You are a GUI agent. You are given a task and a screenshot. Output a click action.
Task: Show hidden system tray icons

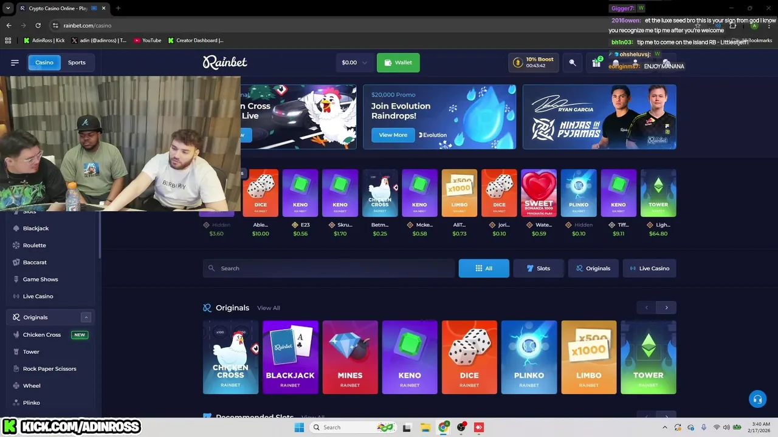pyautogui.click(x=665, y=427)
